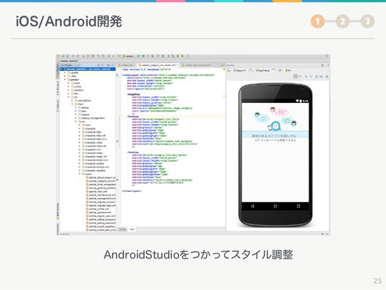
Task: Switch to the activity_start_tutorial.xml tab
Action: click(x=197, y=65)
